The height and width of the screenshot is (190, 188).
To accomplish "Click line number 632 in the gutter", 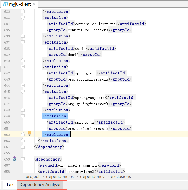I will point(7,12).
